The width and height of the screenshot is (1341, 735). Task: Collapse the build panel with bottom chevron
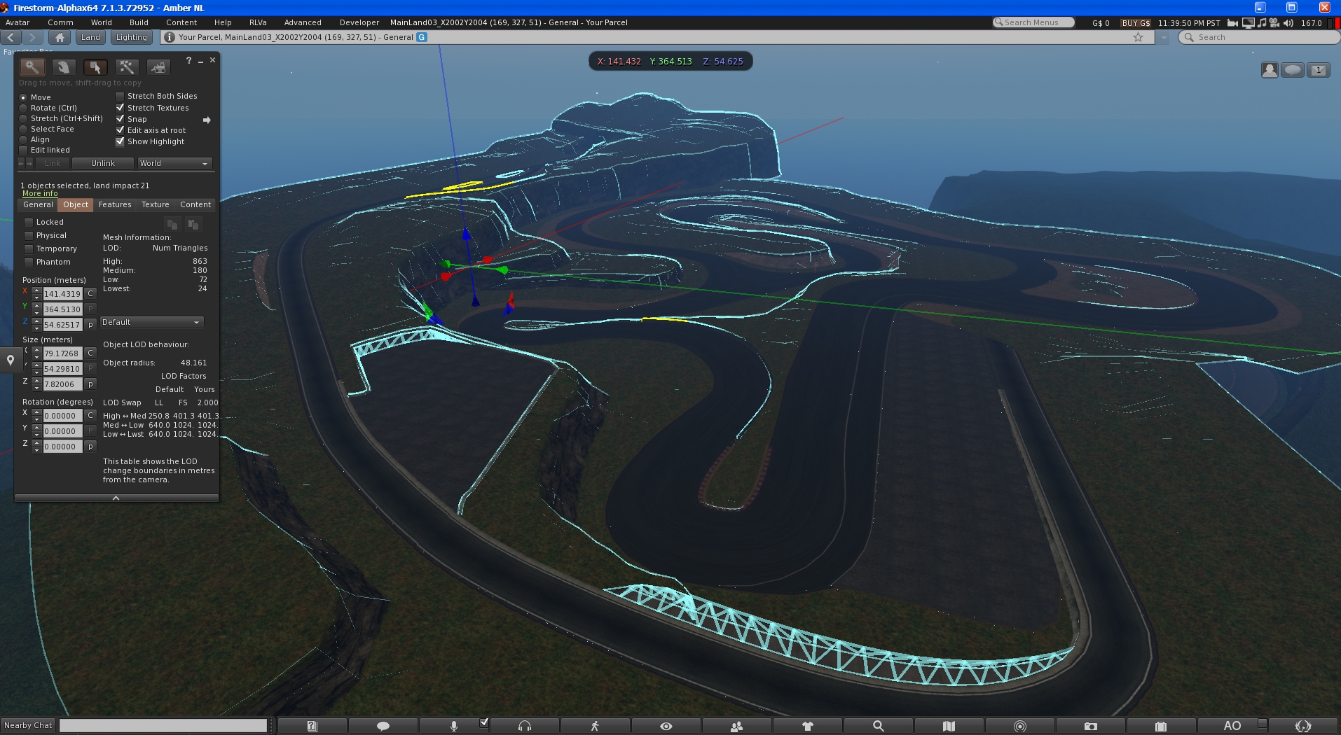click(x=116, y=498)
